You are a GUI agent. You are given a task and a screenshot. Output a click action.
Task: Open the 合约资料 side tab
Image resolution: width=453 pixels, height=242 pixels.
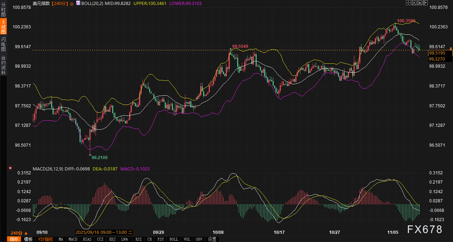point(4,65)
